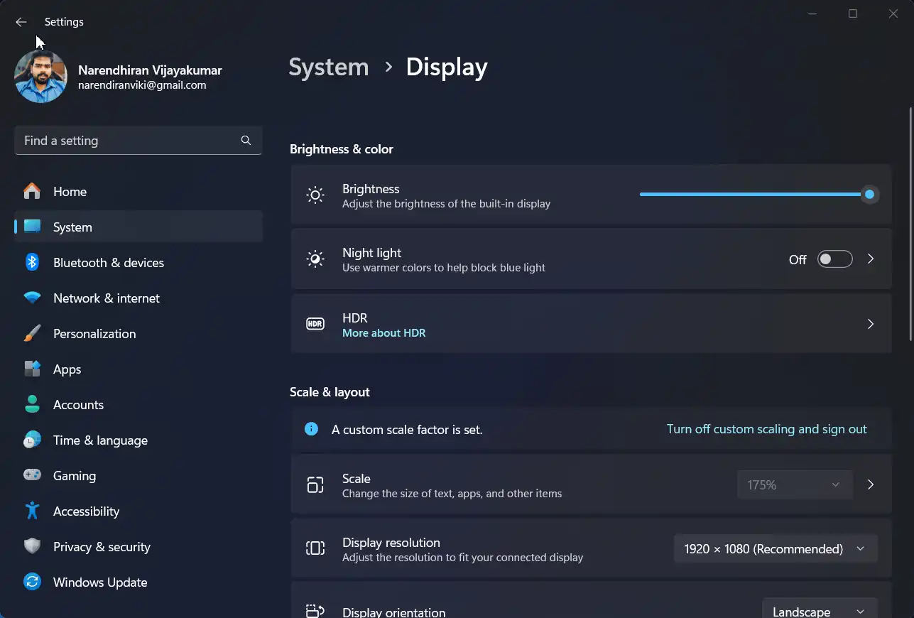Click the Scale & layout heading
914x618 pixels.
pyautogui.click(x=330, y=392)
